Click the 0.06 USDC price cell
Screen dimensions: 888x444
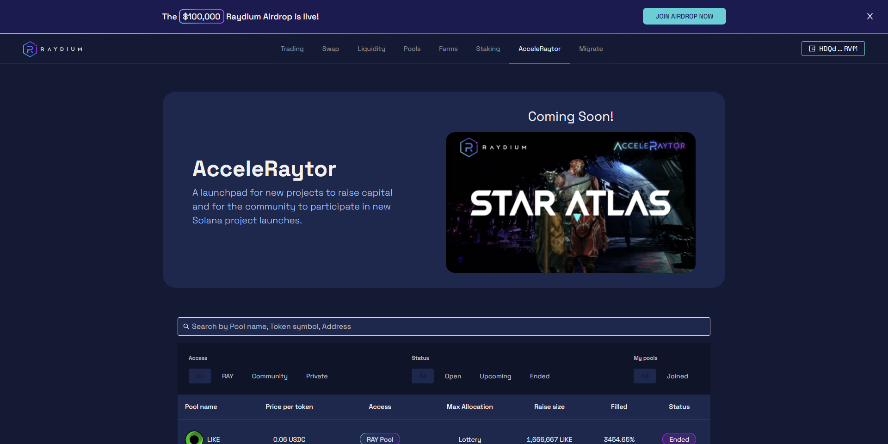click(289, 439)
